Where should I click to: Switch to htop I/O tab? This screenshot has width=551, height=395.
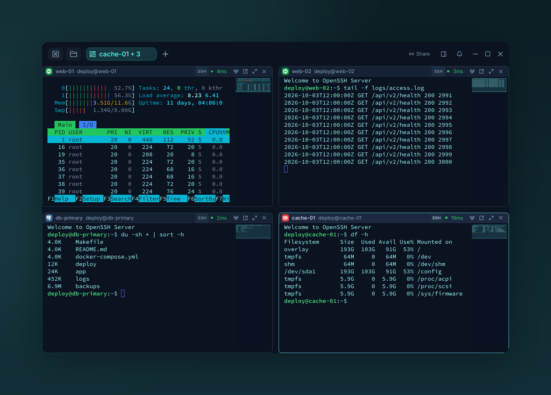87,125
